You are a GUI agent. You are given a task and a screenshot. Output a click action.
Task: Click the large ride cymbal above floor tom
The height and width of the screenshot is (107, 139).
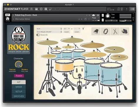[x=94, y=54]
